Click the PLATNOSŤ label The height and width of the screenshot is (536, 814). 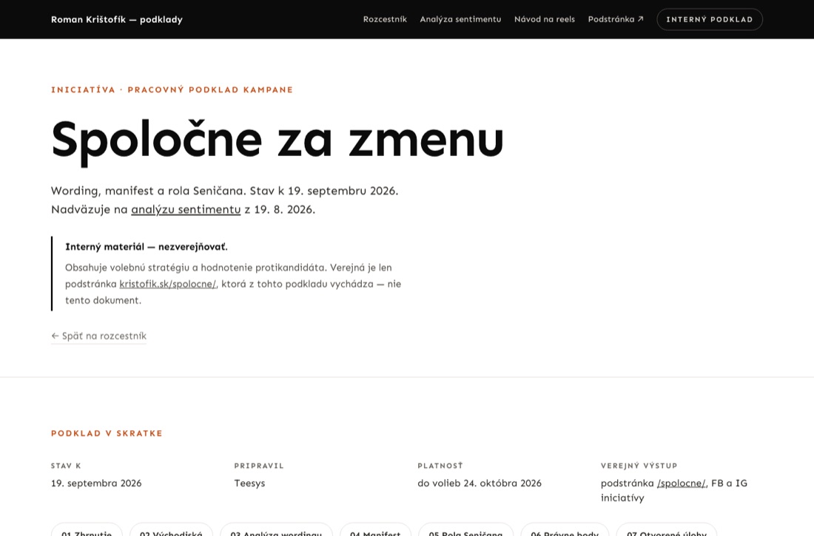click(440, 466)
